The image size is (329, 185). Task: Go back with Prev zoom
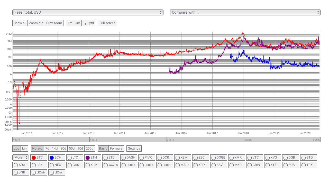tap(54, 23)
